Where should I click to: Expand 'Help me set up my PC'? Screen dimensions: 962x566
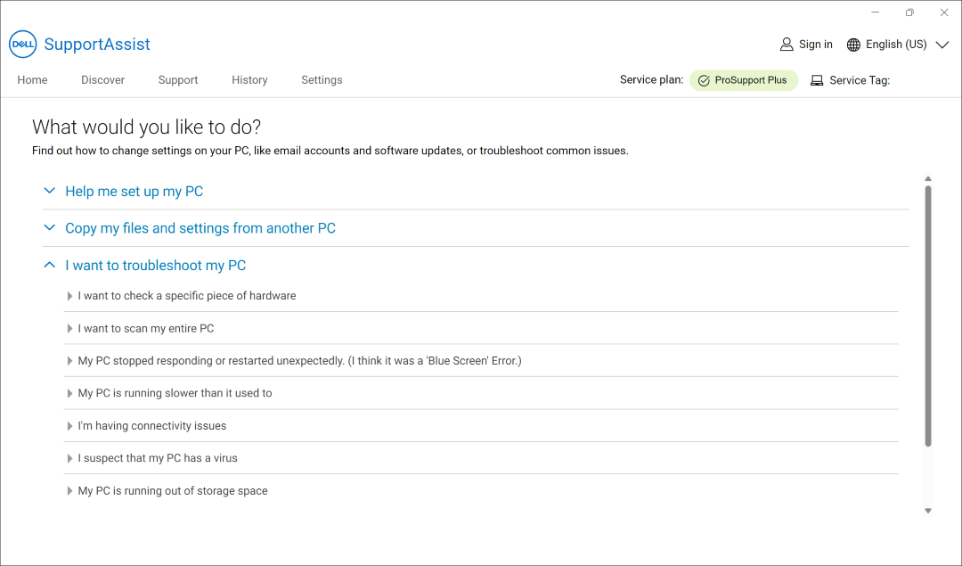[x=134, y=191]
